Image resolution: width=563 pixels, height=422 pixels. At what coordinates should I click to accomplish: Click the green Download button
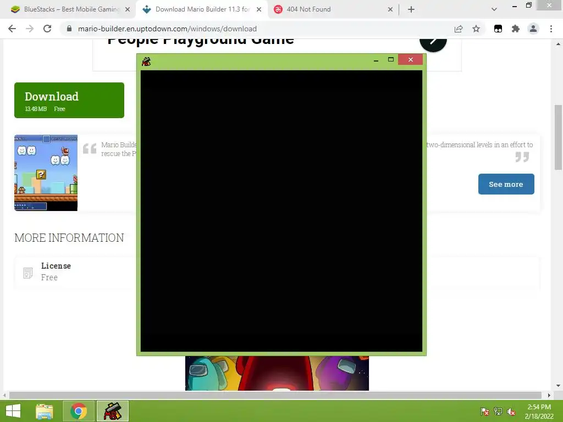coord(69,100)
